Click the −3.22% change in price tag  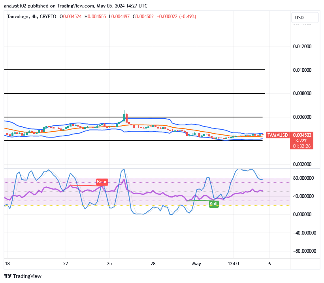click(300, 141)
